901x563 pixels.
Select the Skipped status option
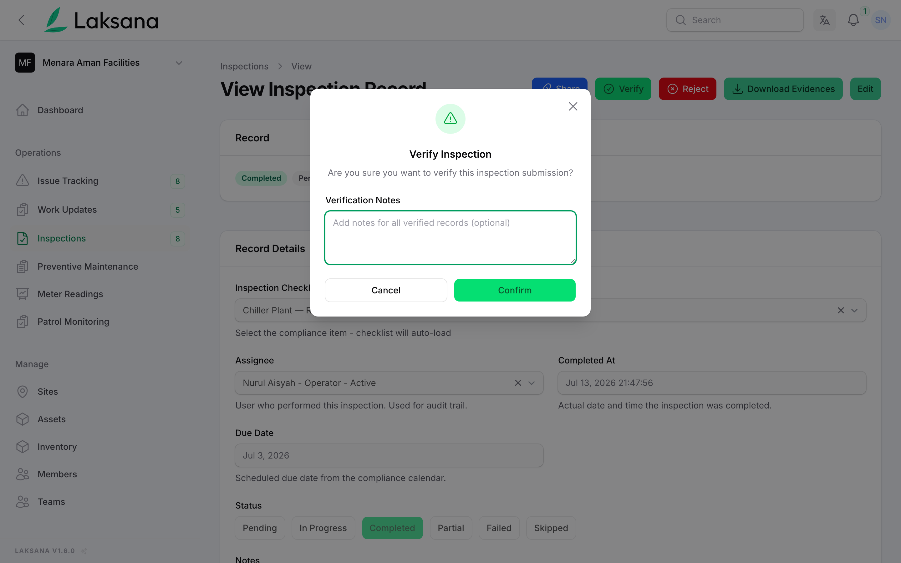click(x=551, y=528)
